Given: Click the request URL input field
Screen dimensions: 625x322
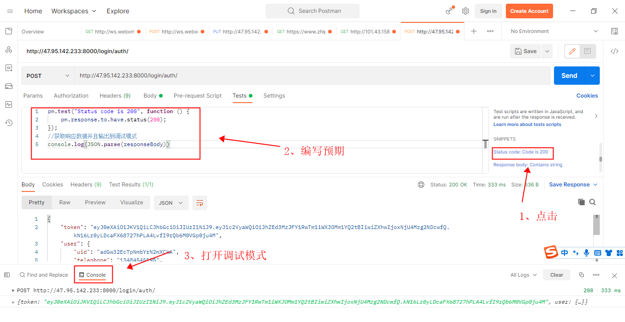Looking at the screenshot, I should click(x=312, y=76).
